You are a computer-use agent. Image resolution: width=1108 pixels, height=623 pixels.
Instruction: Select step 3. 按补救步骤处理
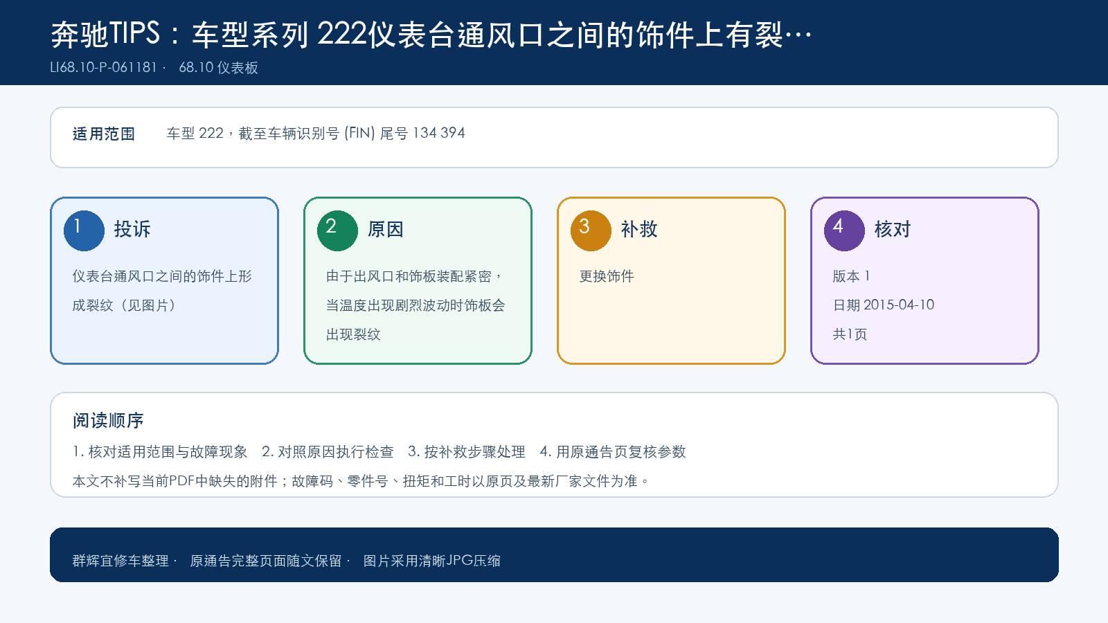pos(467,452)
